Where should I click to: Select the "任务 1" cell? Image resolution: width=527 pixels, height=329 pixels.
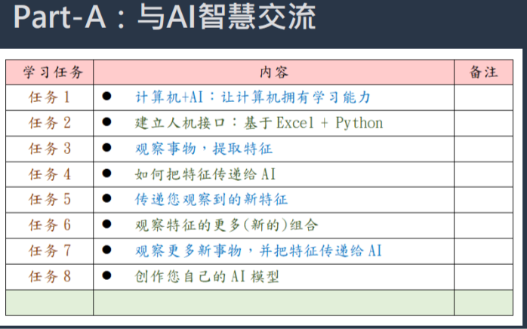(49, 97)
